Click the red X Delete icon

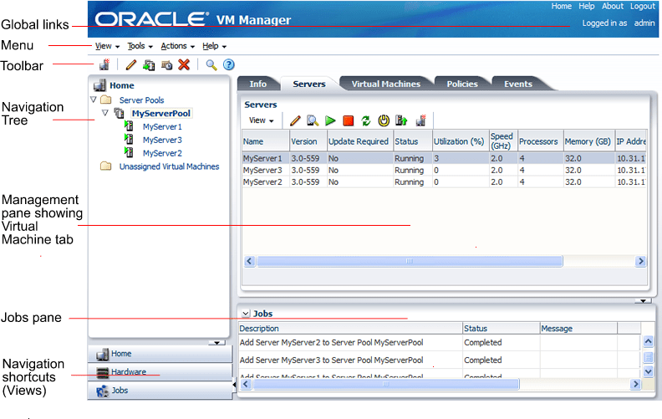click(x=184, y=64)
